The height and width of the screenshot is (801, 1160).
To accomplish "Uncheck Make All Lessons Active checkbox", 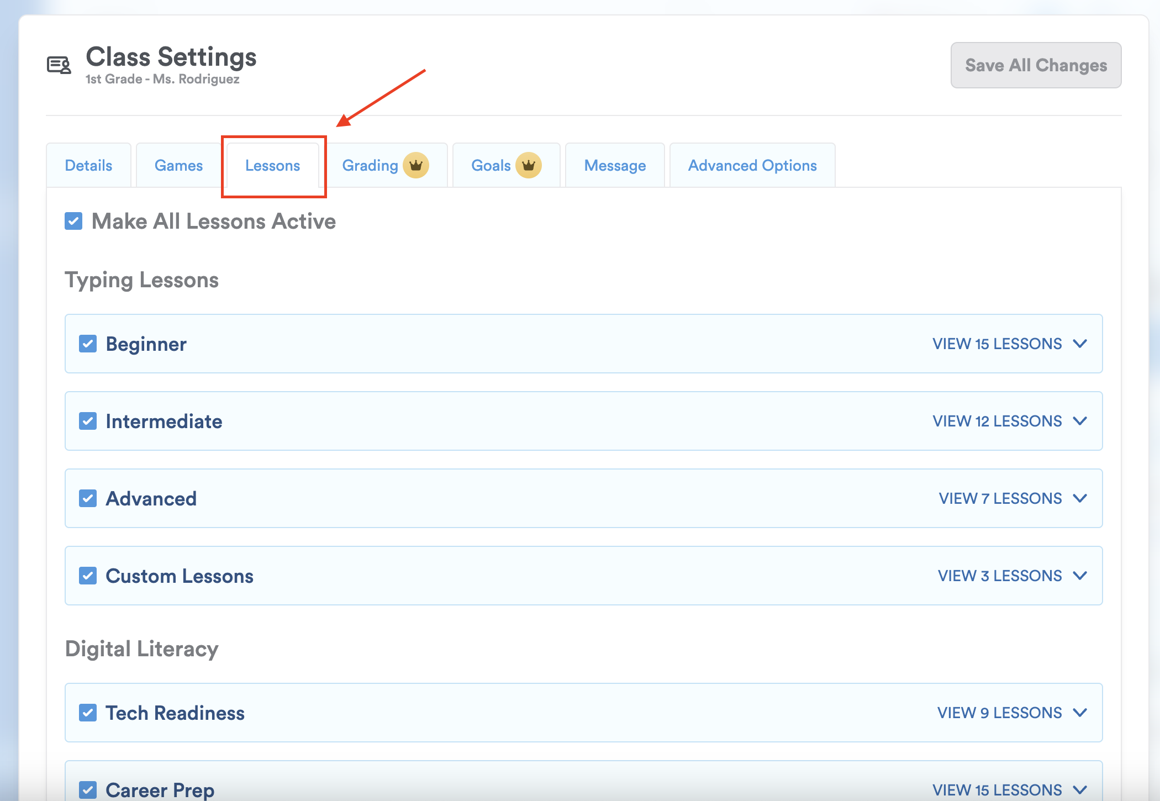I will click(x=73, y=221).
